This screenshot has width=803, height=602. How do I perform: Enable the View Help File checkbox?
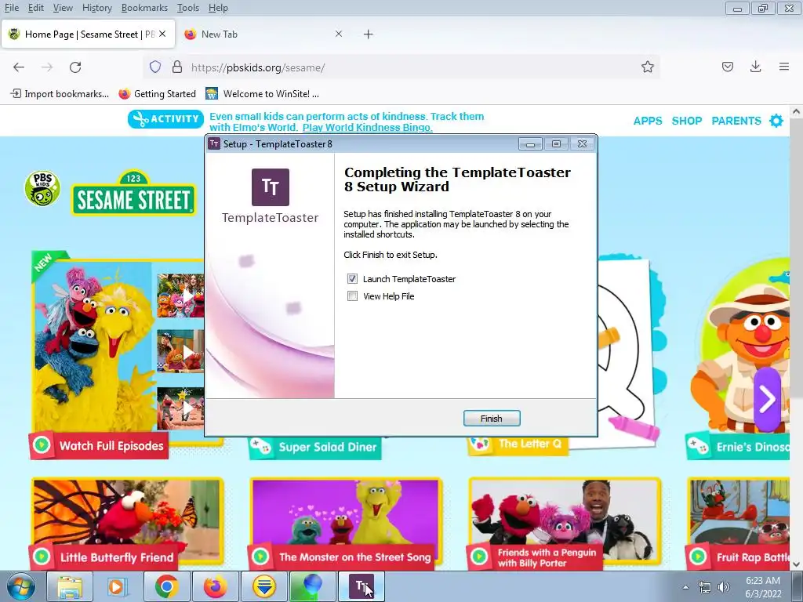(352, 296)
